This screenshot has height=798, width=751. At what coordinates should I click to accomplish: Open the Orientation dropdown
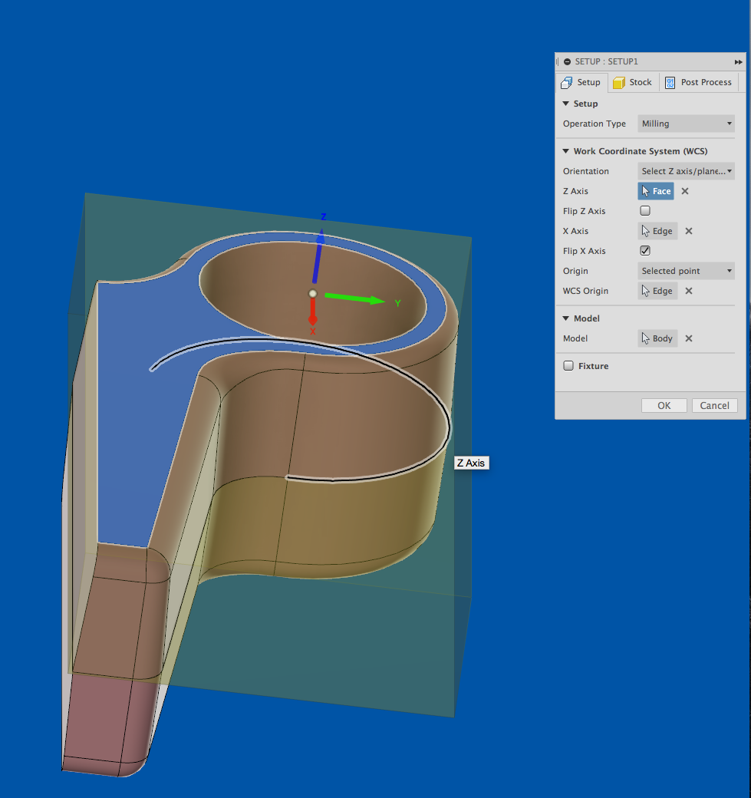pos(686,171)
